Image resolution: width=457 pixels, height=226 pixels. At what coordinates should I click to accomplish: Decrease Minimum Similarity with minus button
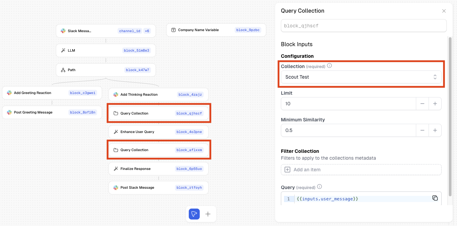coord(422,130)
